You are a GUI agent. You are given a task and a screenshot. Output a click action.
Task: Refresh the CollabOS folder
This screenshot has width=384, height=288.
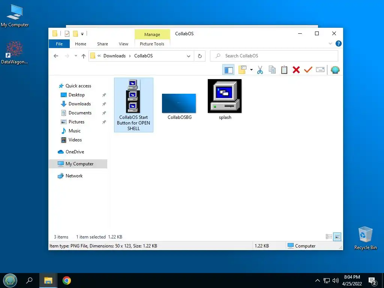[200, 56]
